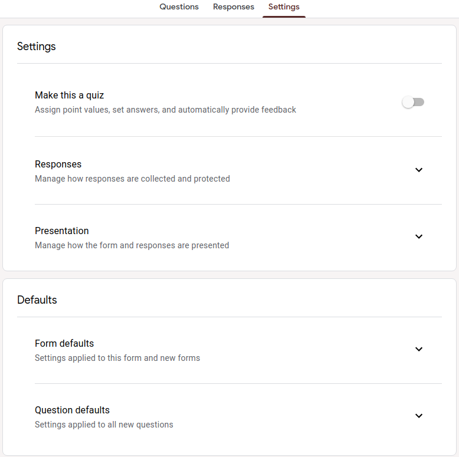Select the Settings tab
The height and width of the screenshot is (457, 459).
click(284, 7)
